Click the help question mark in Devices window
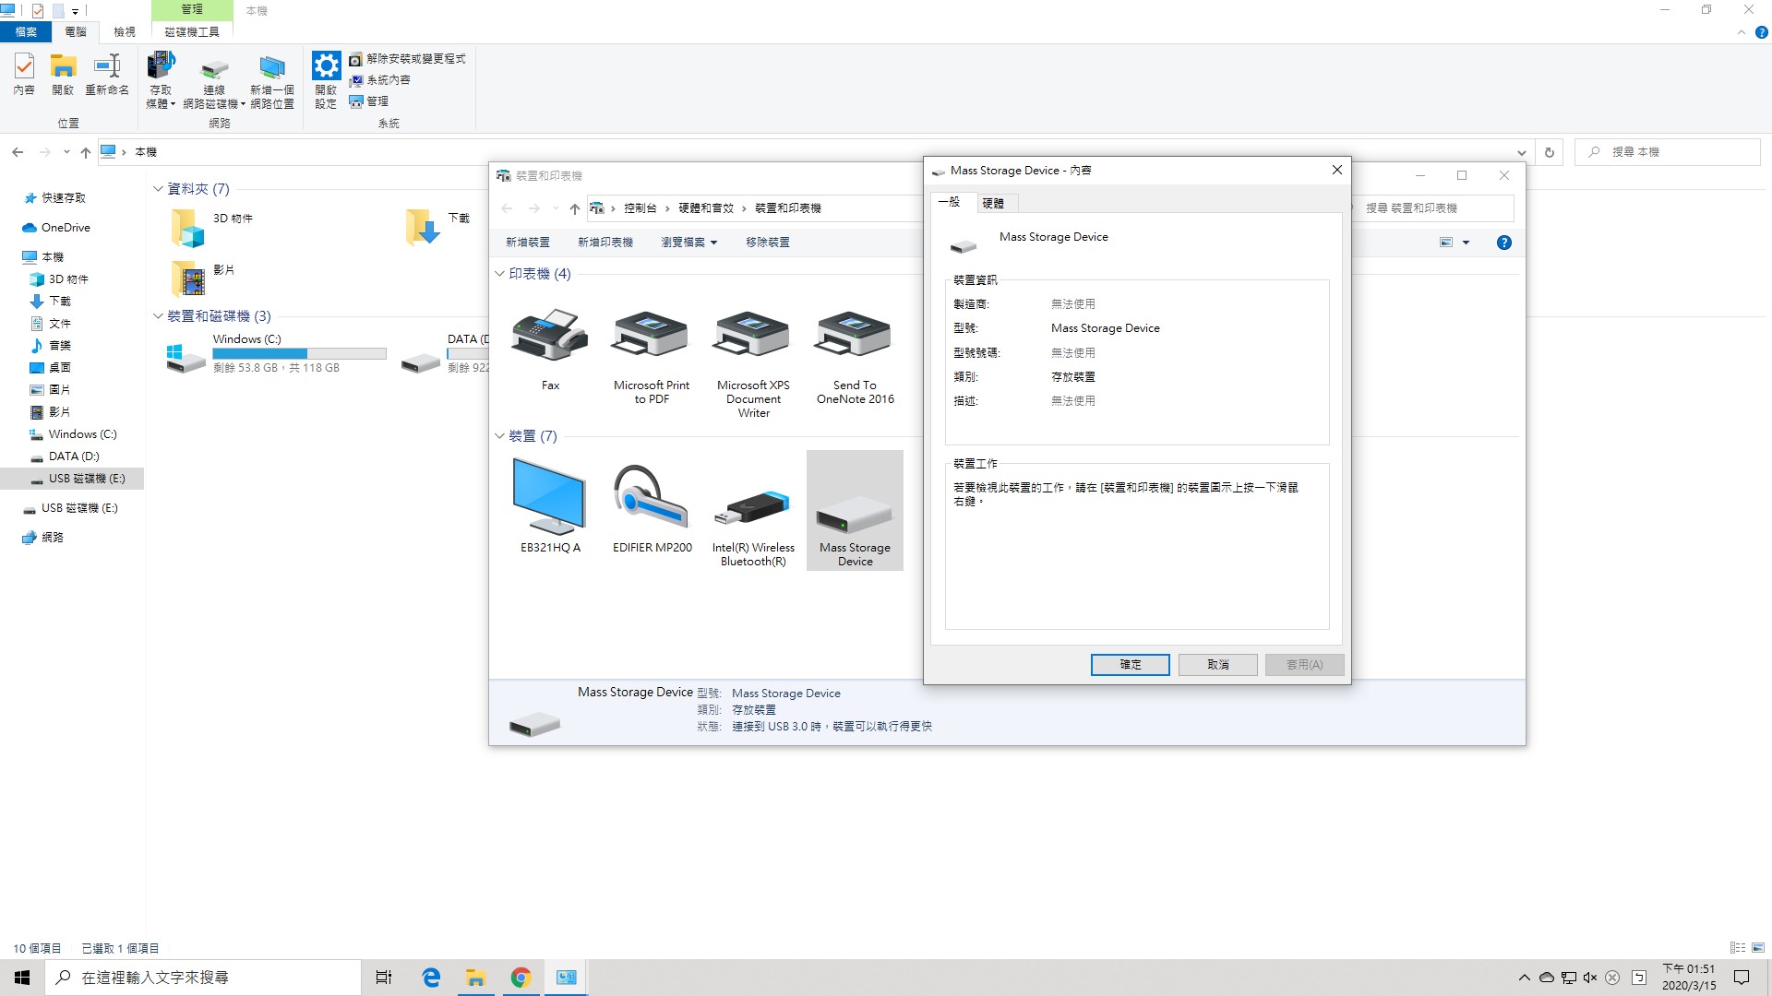Screen dimensions: 1772x996 1503,243
